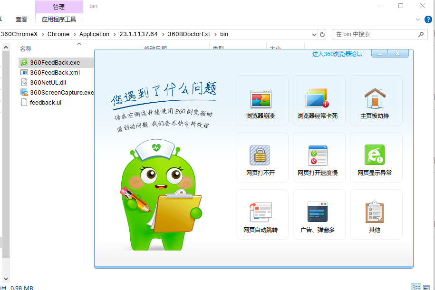Click the bin breadcrumb segment

click(224, 34)
